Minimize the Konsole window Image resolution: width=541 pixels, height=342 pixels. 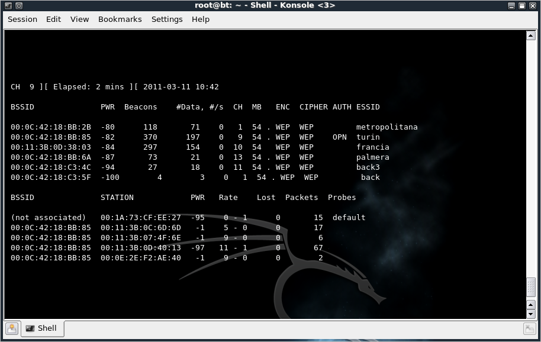click(511, 5)
